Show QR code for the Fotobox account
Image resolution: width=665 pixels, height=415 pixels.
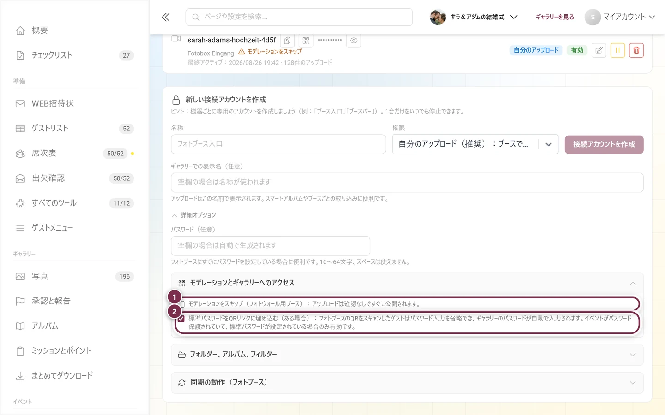pos(306,41)
